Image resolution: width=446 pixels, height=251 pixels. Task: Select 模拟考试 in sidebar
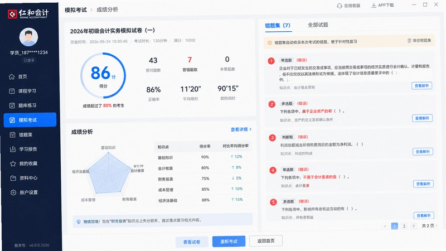pyautogui.click(x=30, y=120)
